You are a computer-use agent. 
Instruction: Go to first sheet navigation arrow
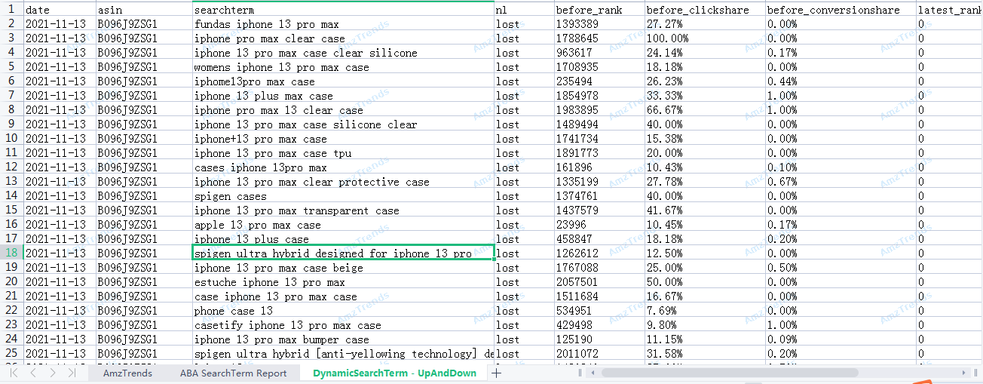click(x=13, y=373)
